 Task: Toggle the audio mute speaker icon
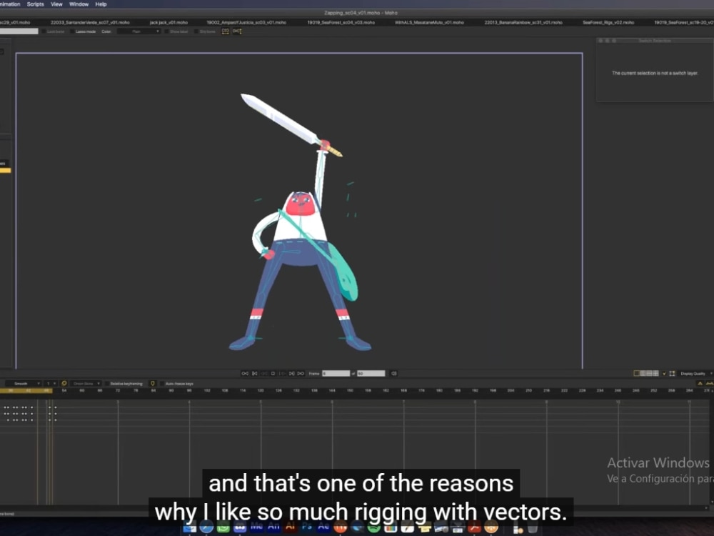click(394, 373)
